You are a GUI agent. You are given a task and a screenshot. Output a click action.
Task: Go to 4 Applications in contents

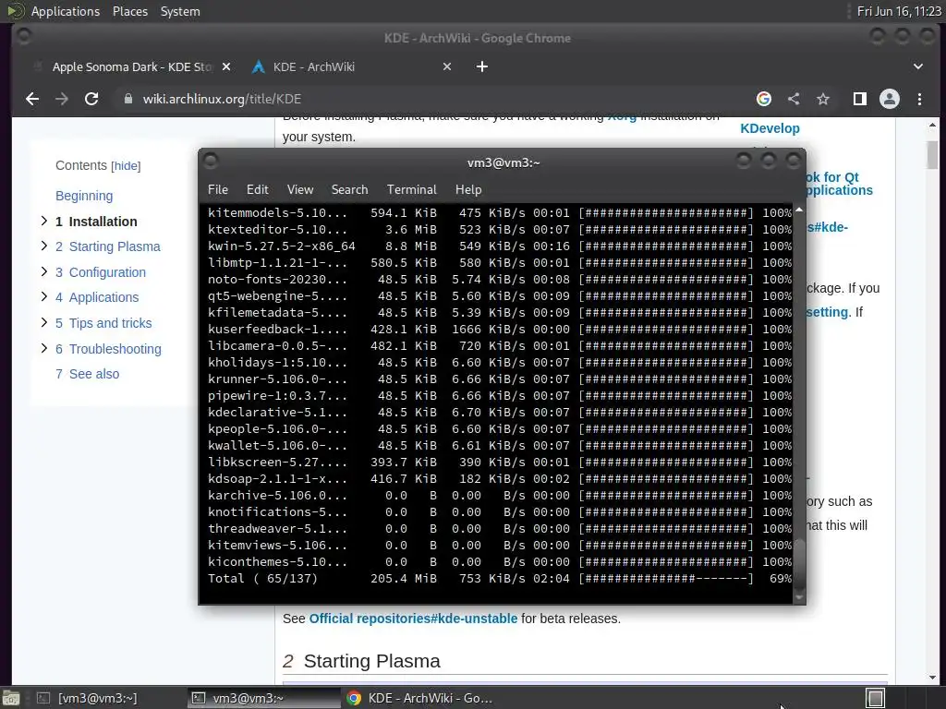(x=97, y=297)
